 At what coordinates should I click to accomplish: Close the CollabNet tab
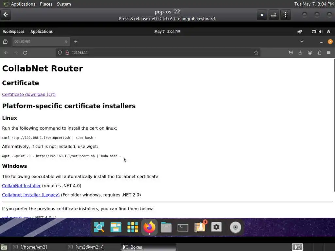(66, 42)
